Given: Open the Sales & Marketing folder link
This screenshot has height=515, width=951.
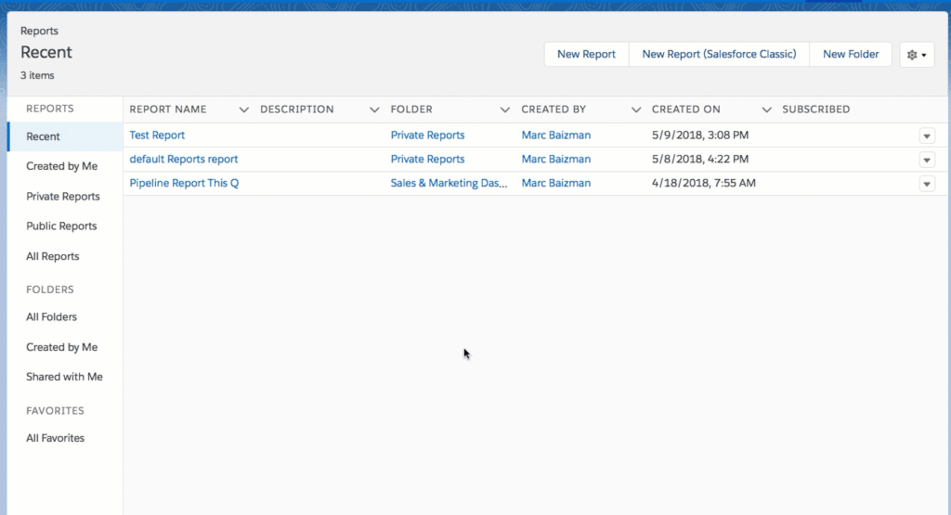Looking at the screenshot, I should point(449,184).
